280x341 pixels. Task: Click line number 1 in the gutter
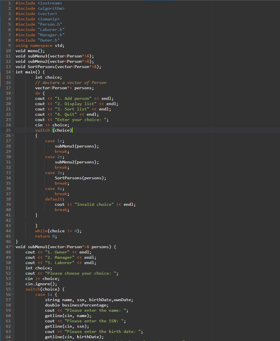pyautogui.click(x=9, y=3)
